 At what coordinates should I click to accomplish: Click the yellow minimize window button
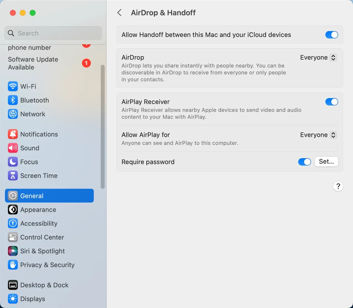pos(23,13)
